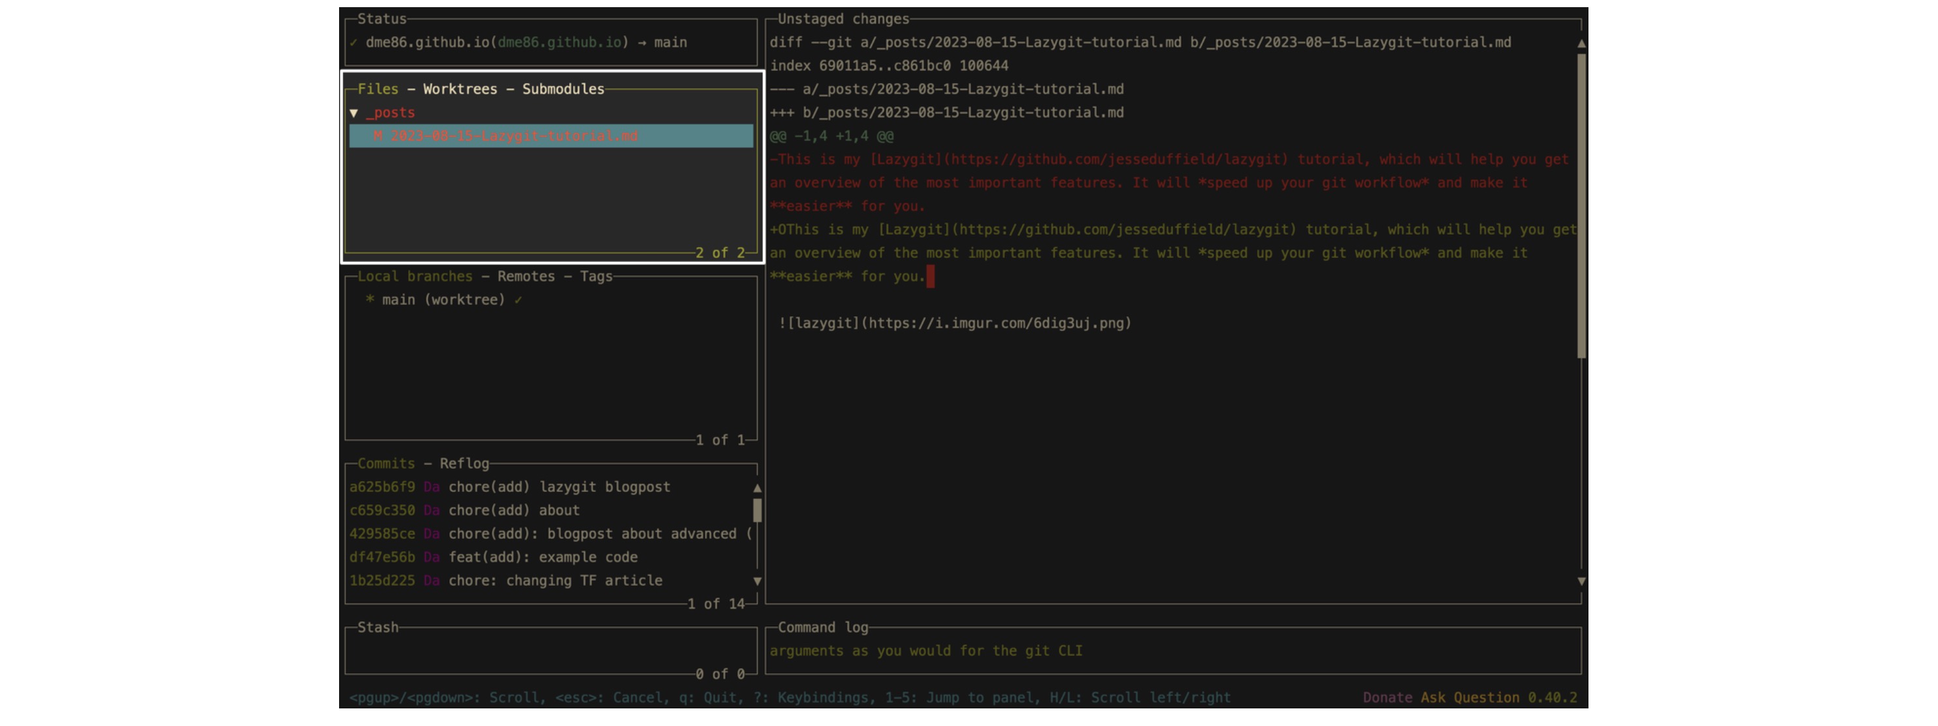Switch to the Worktrees tab

point(460,89)
